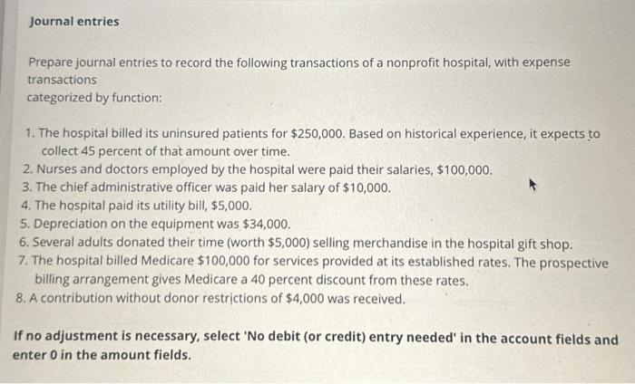Select transaction 2 about nurses and doctors salaries

258,169
